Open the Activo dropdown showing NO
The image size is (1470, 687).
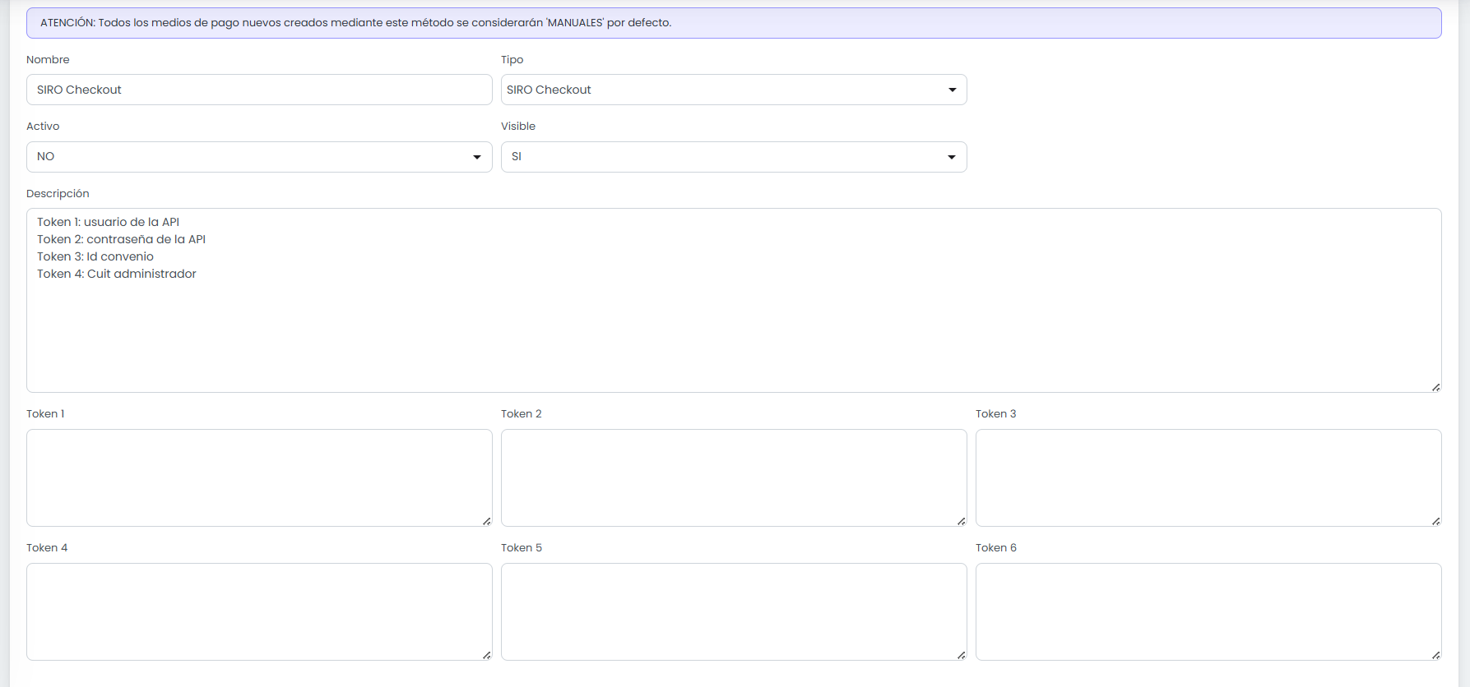pyautogui.click(x=259, y=157)
